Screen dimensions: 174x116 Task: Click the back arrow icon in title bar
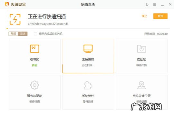coord(147,5)
